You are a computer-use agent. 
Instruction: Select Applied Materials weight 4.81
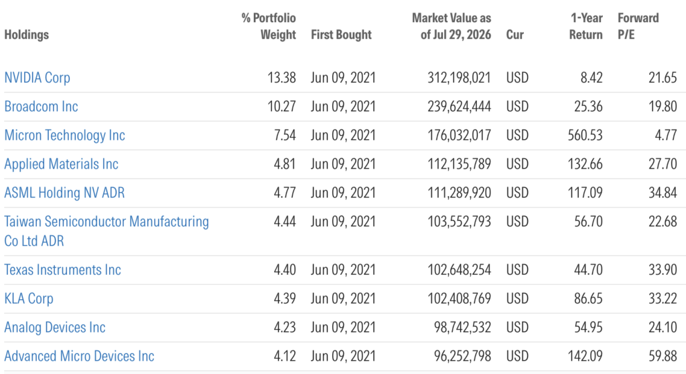tap(285, 165)
